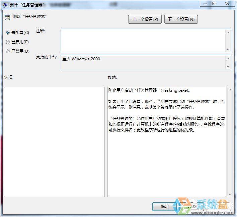Click the help pane scroll down arrow
237x217 pixels.
click(230, 195)
